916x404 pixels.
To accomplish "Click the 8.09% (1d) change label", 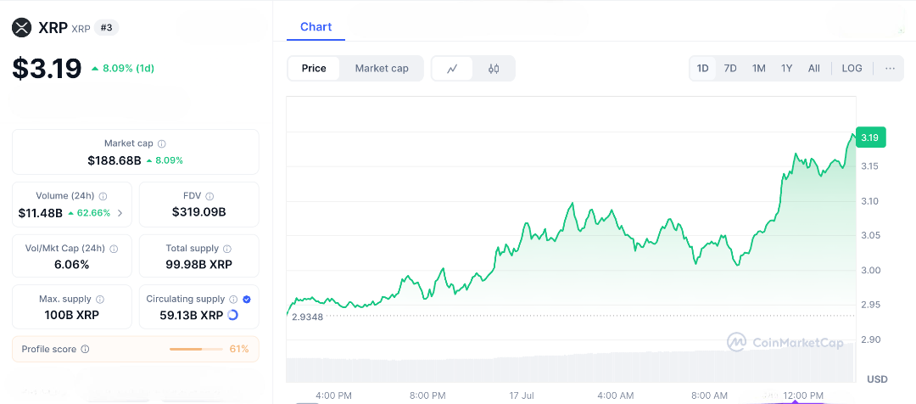I will click(123, 69).
